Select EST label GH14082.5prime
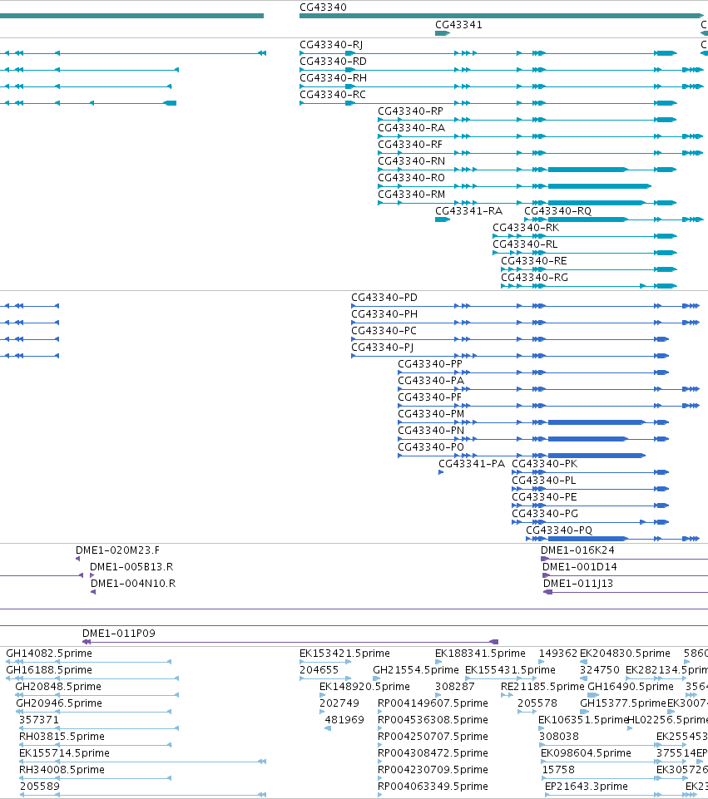The image size is (708, 799). pyautogui.click(x=49, y=654)
